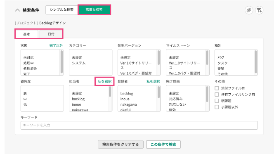Select 処理済み in 状態 list
This screenshot has height=154, width=274.
coord(30,69)
